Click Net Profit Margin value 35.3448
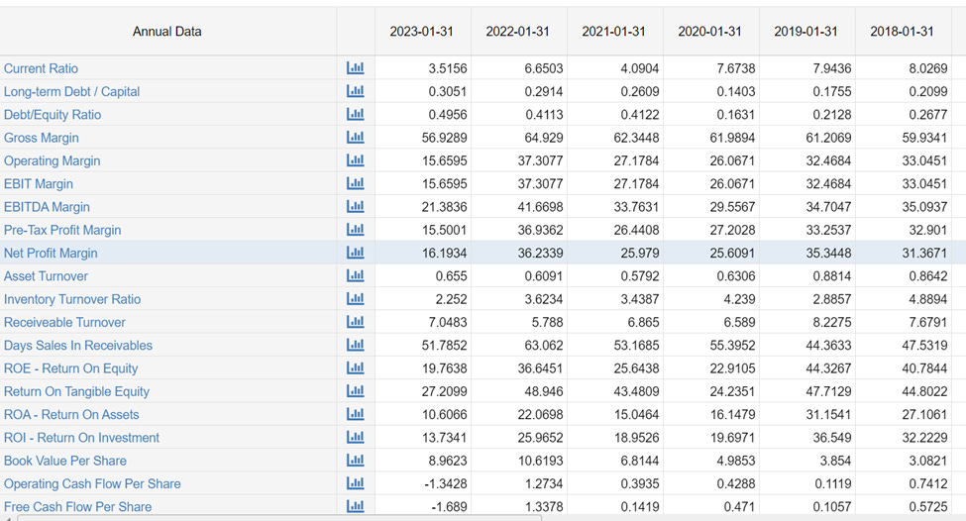 tap(828, 254)
